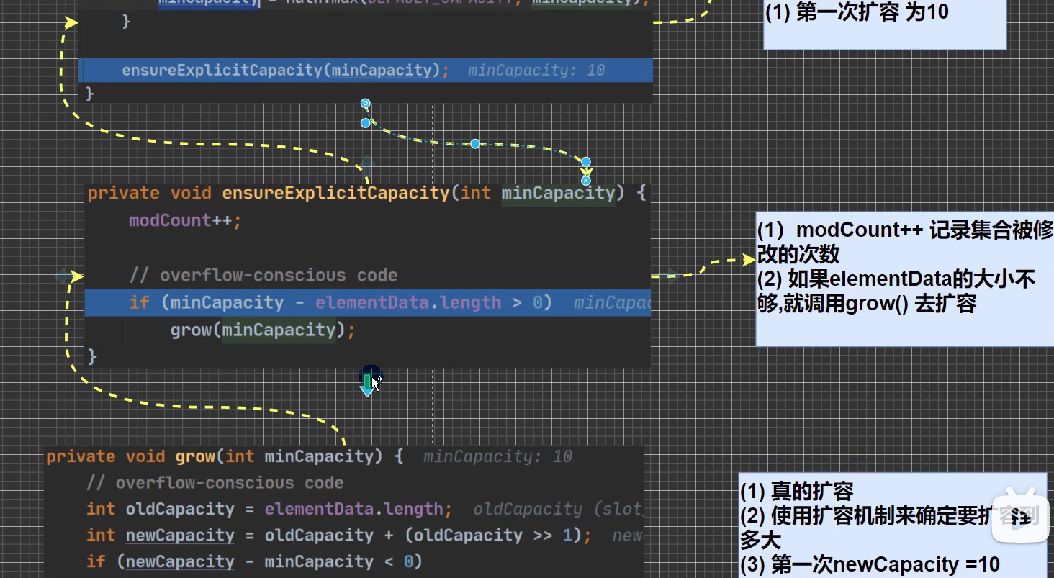The height and width of the screenshot is (578, 1054).
Task: Click the dashed vertical guide line below the connector
Action: click(433, 407)
